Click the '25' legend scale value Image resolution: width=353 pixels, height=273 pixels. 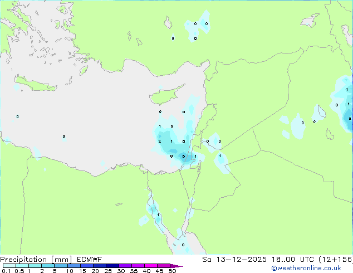point(108,271)
